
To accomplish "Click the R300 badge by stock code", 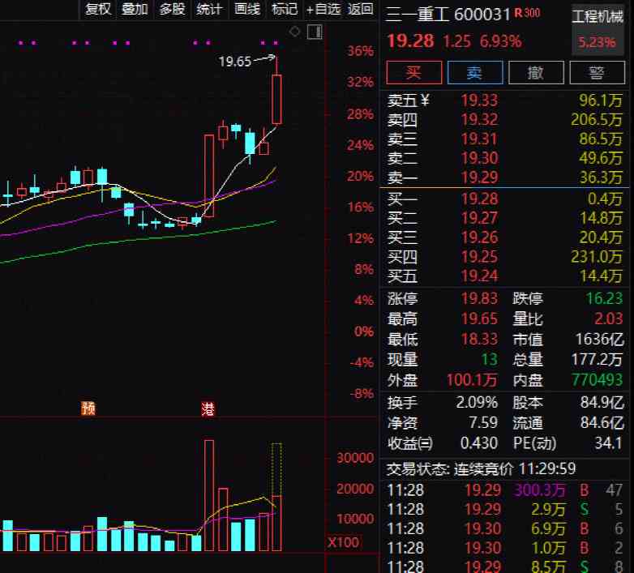I will [527, 13].
